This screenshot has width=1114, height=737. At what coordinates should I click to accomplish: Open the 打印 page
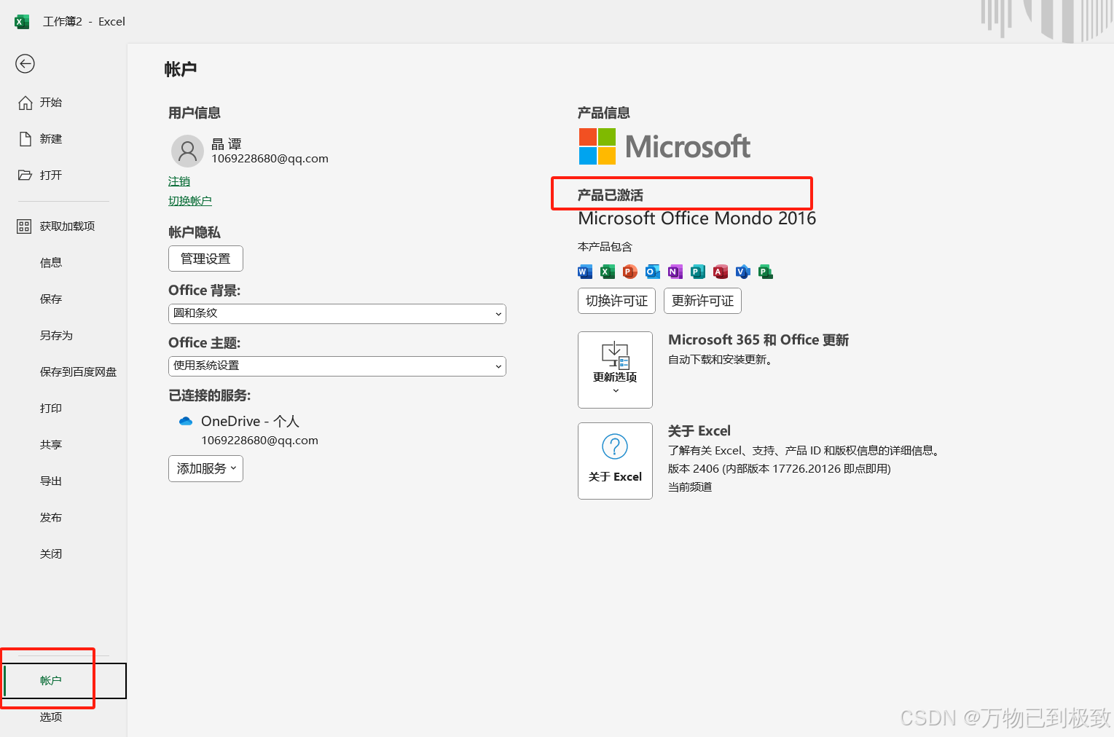click(x=51, y=409)
